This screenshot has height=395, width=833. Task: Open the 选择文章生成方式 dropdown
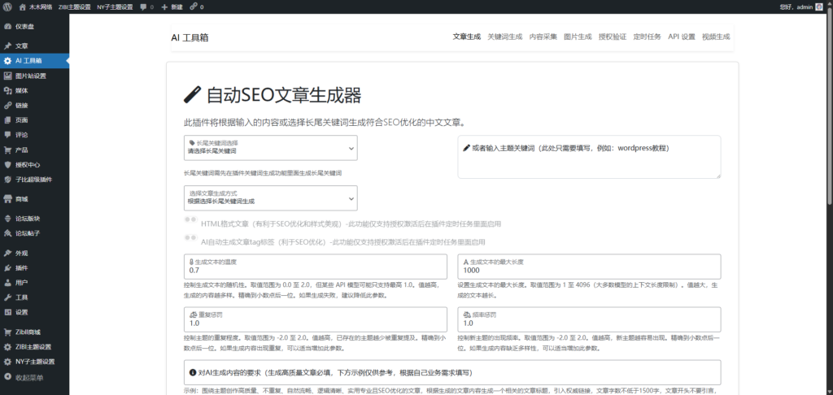270,197
